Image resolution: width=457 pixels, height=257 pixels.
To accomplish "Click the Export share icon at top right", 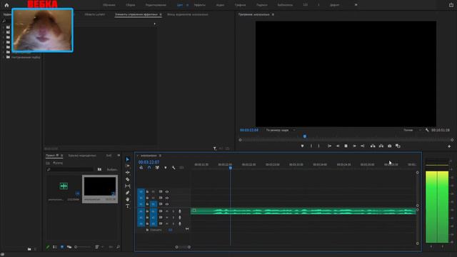I will [x=451, y=5].
